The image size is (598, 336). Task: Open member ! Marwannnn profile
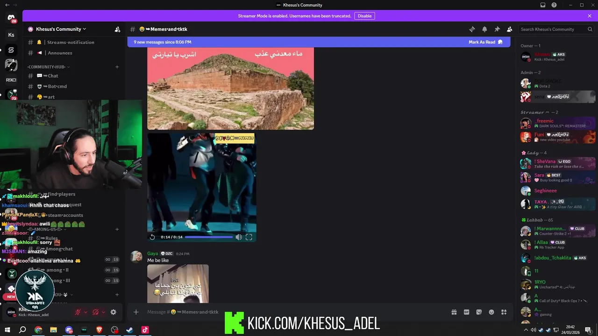557,231
